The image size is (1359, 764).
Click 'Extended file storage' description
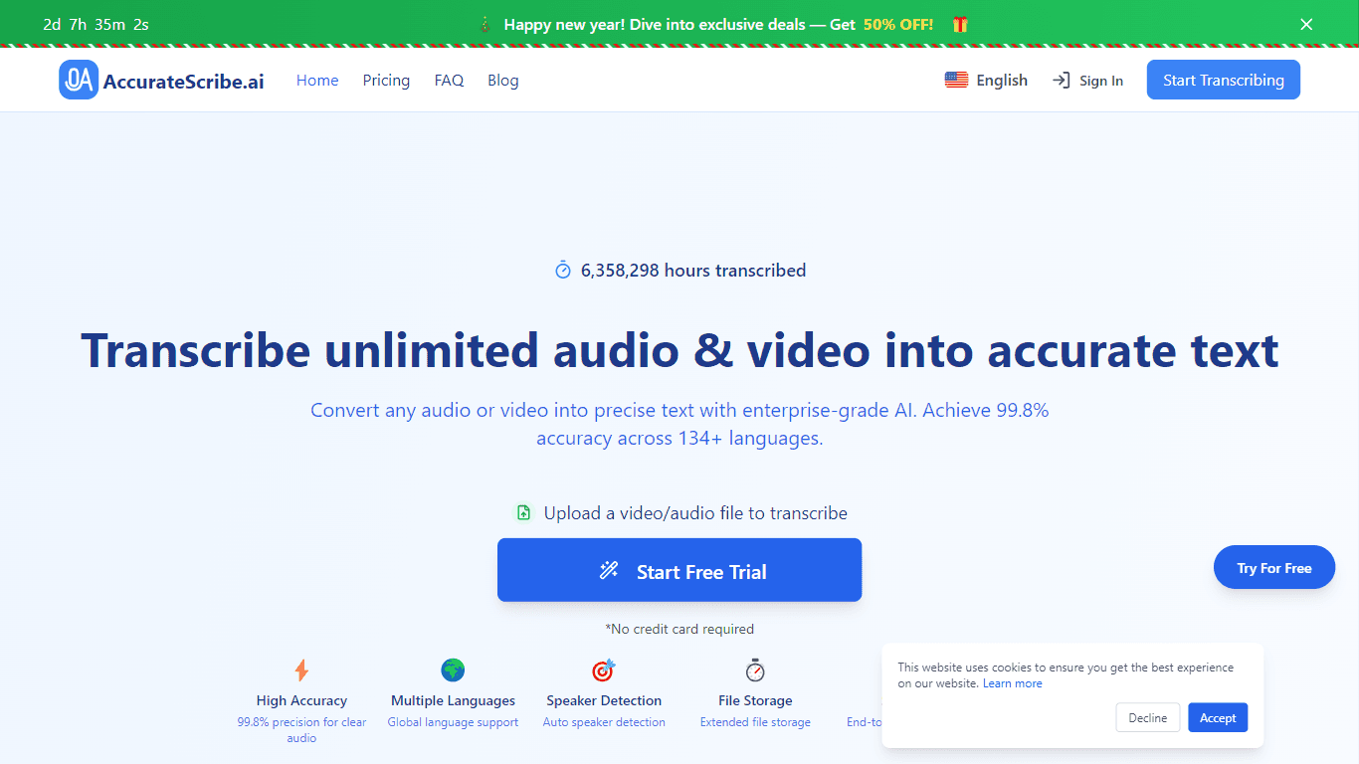pyautogui.click(x=755, y=722)
